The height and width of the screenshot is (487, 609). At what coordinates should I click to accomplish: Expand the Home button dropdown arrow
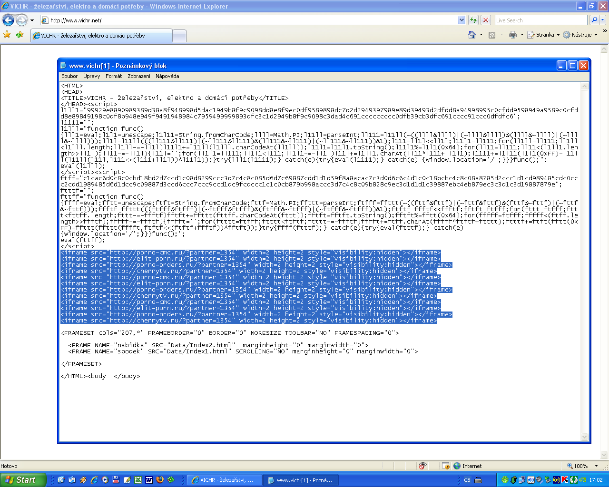coord(481,35)
